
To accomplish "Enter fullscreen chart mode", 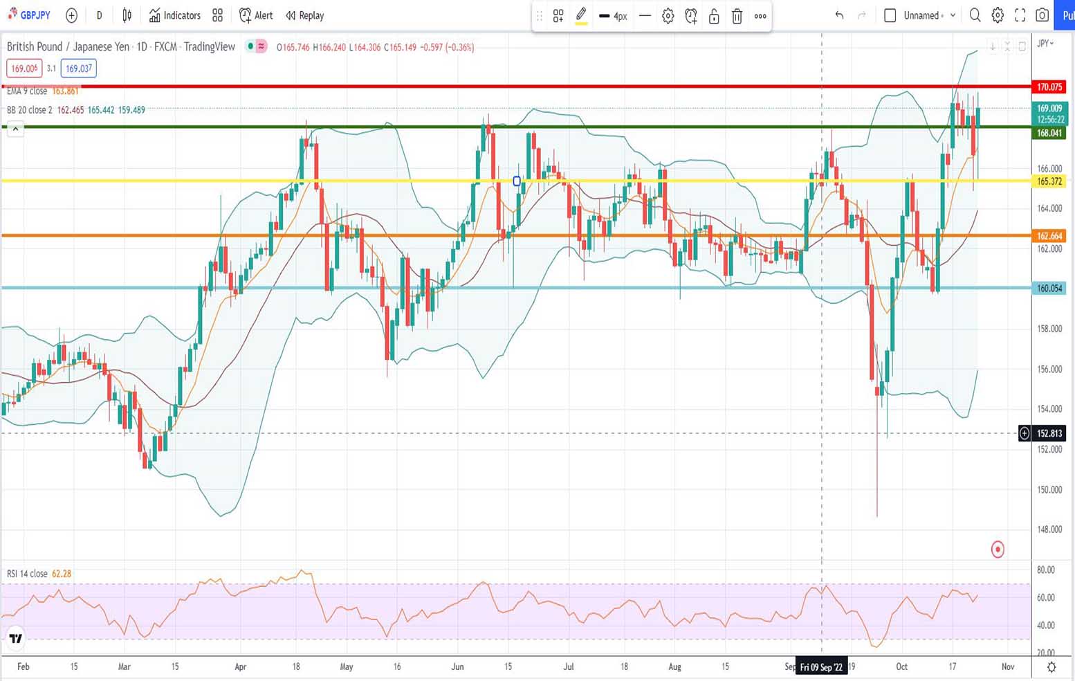I will coord(1019,15).
